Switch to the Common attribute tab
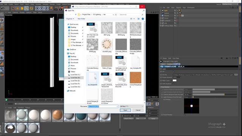Viewport: 242px width, 136px height. click(x=170, y=64)
